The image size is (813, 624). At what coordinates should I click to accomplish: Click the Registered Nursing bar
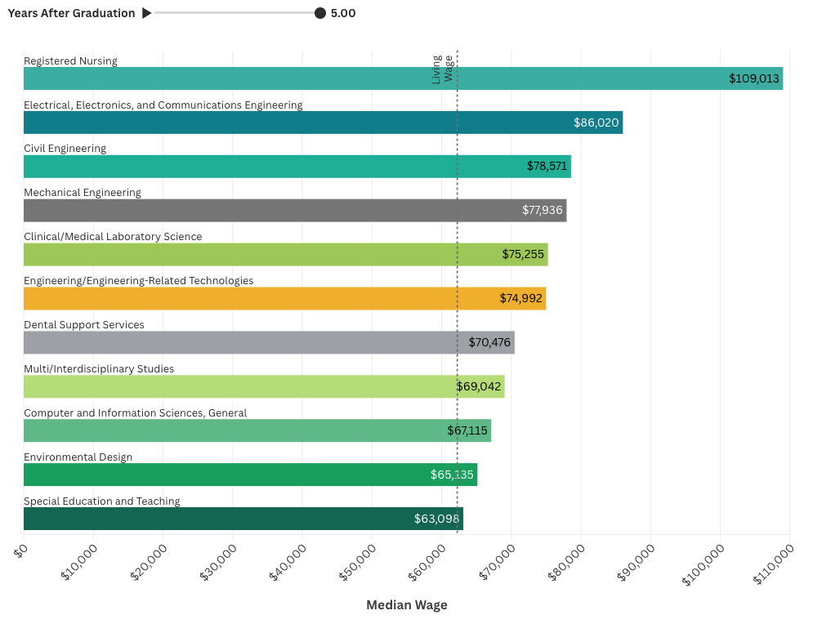tap(404, 78)
